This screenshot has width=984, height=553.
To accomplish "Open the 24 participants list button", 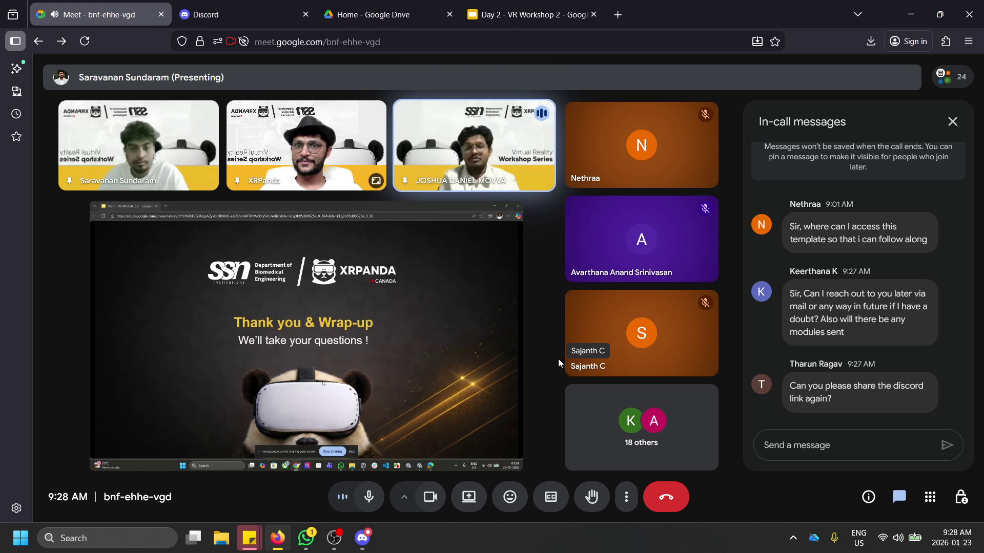I will click(952, 77).
